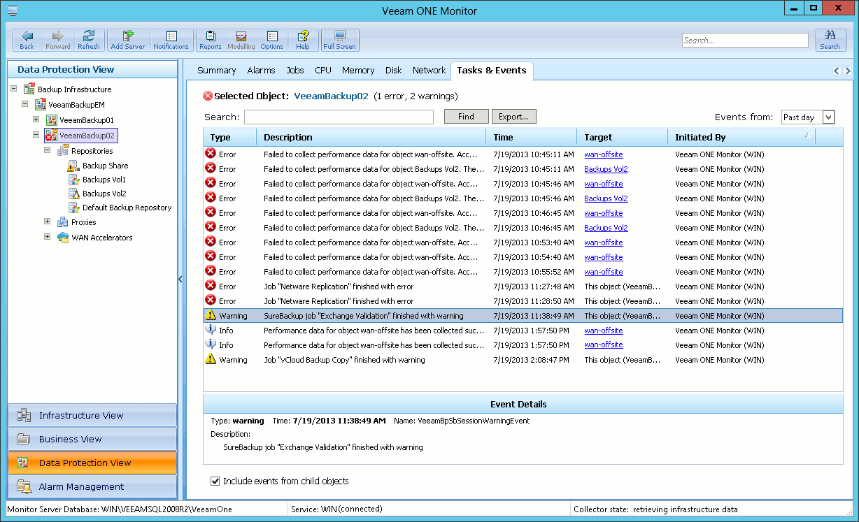Image resolution: width=859 pixels, height=522 pixels.
Task: Expand the Proxies node
Action: 48,222
